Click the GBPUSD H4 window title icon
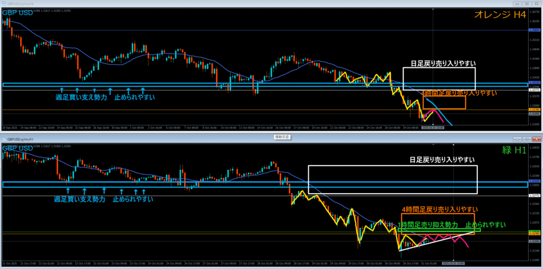 click(4, 4)
